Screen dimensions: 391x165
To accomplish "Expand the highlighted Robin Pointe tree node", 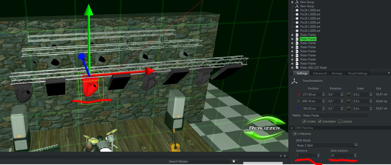I will [x=292, y=39].
